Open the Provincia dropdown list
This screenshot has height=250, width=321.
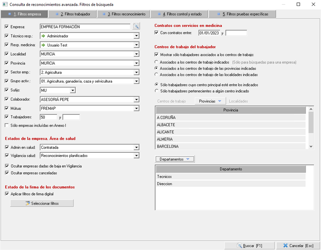tap(136, 63)
